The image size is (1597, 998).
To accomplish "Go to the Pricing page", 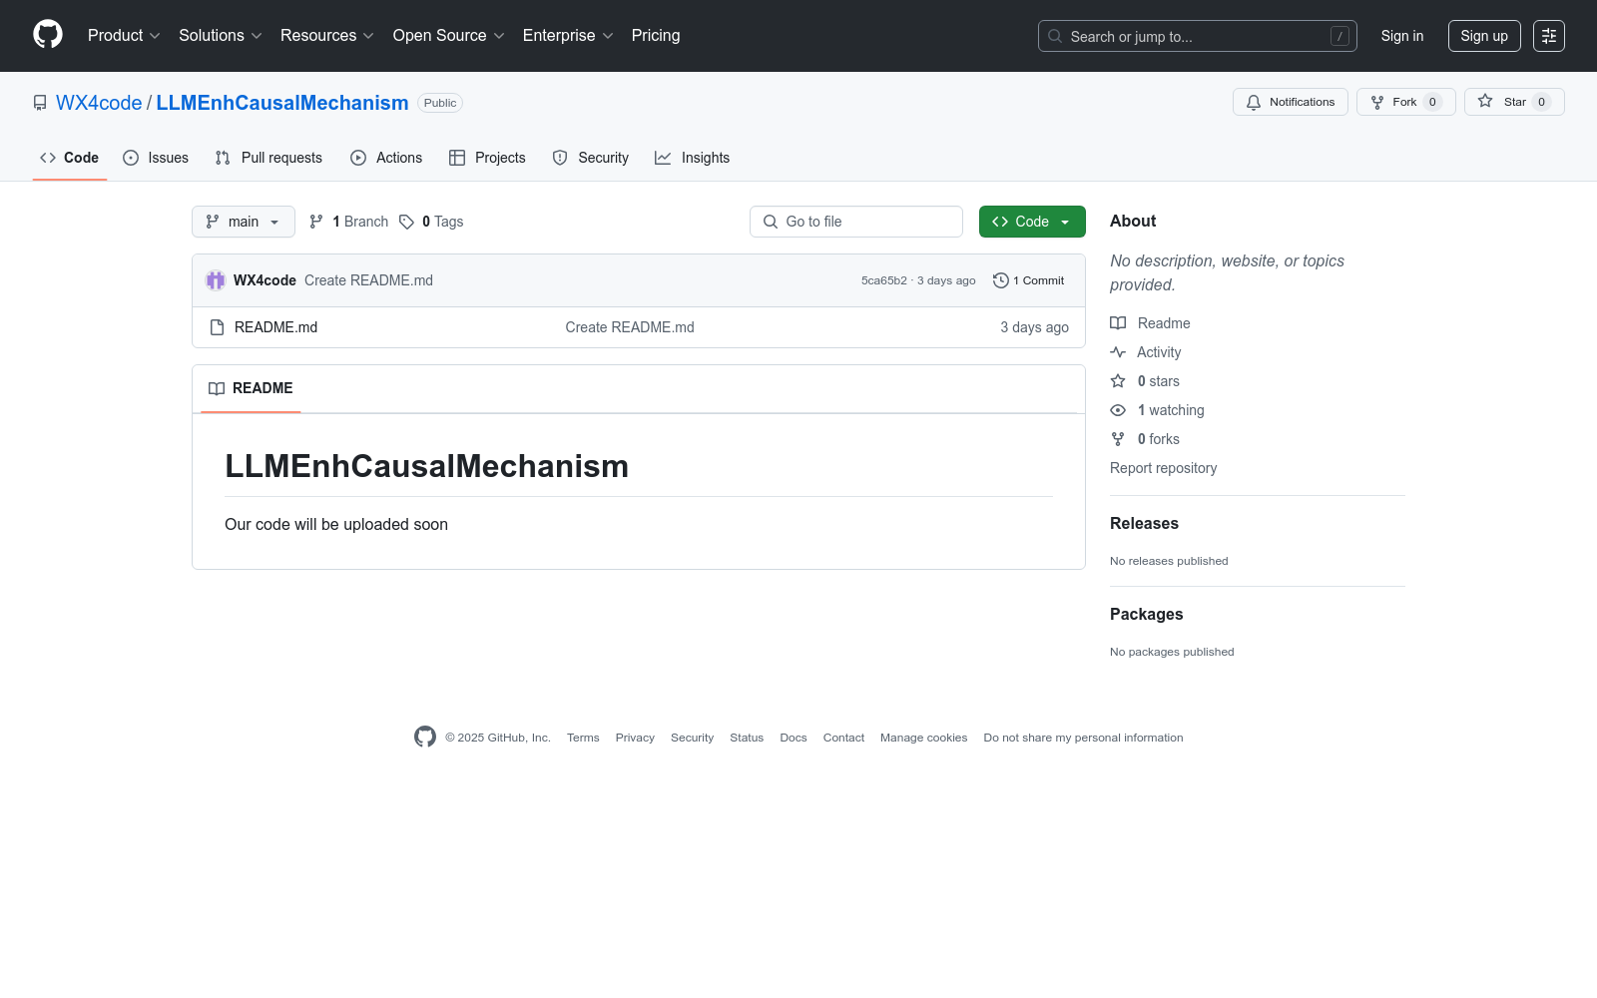I will coord(656,35).
